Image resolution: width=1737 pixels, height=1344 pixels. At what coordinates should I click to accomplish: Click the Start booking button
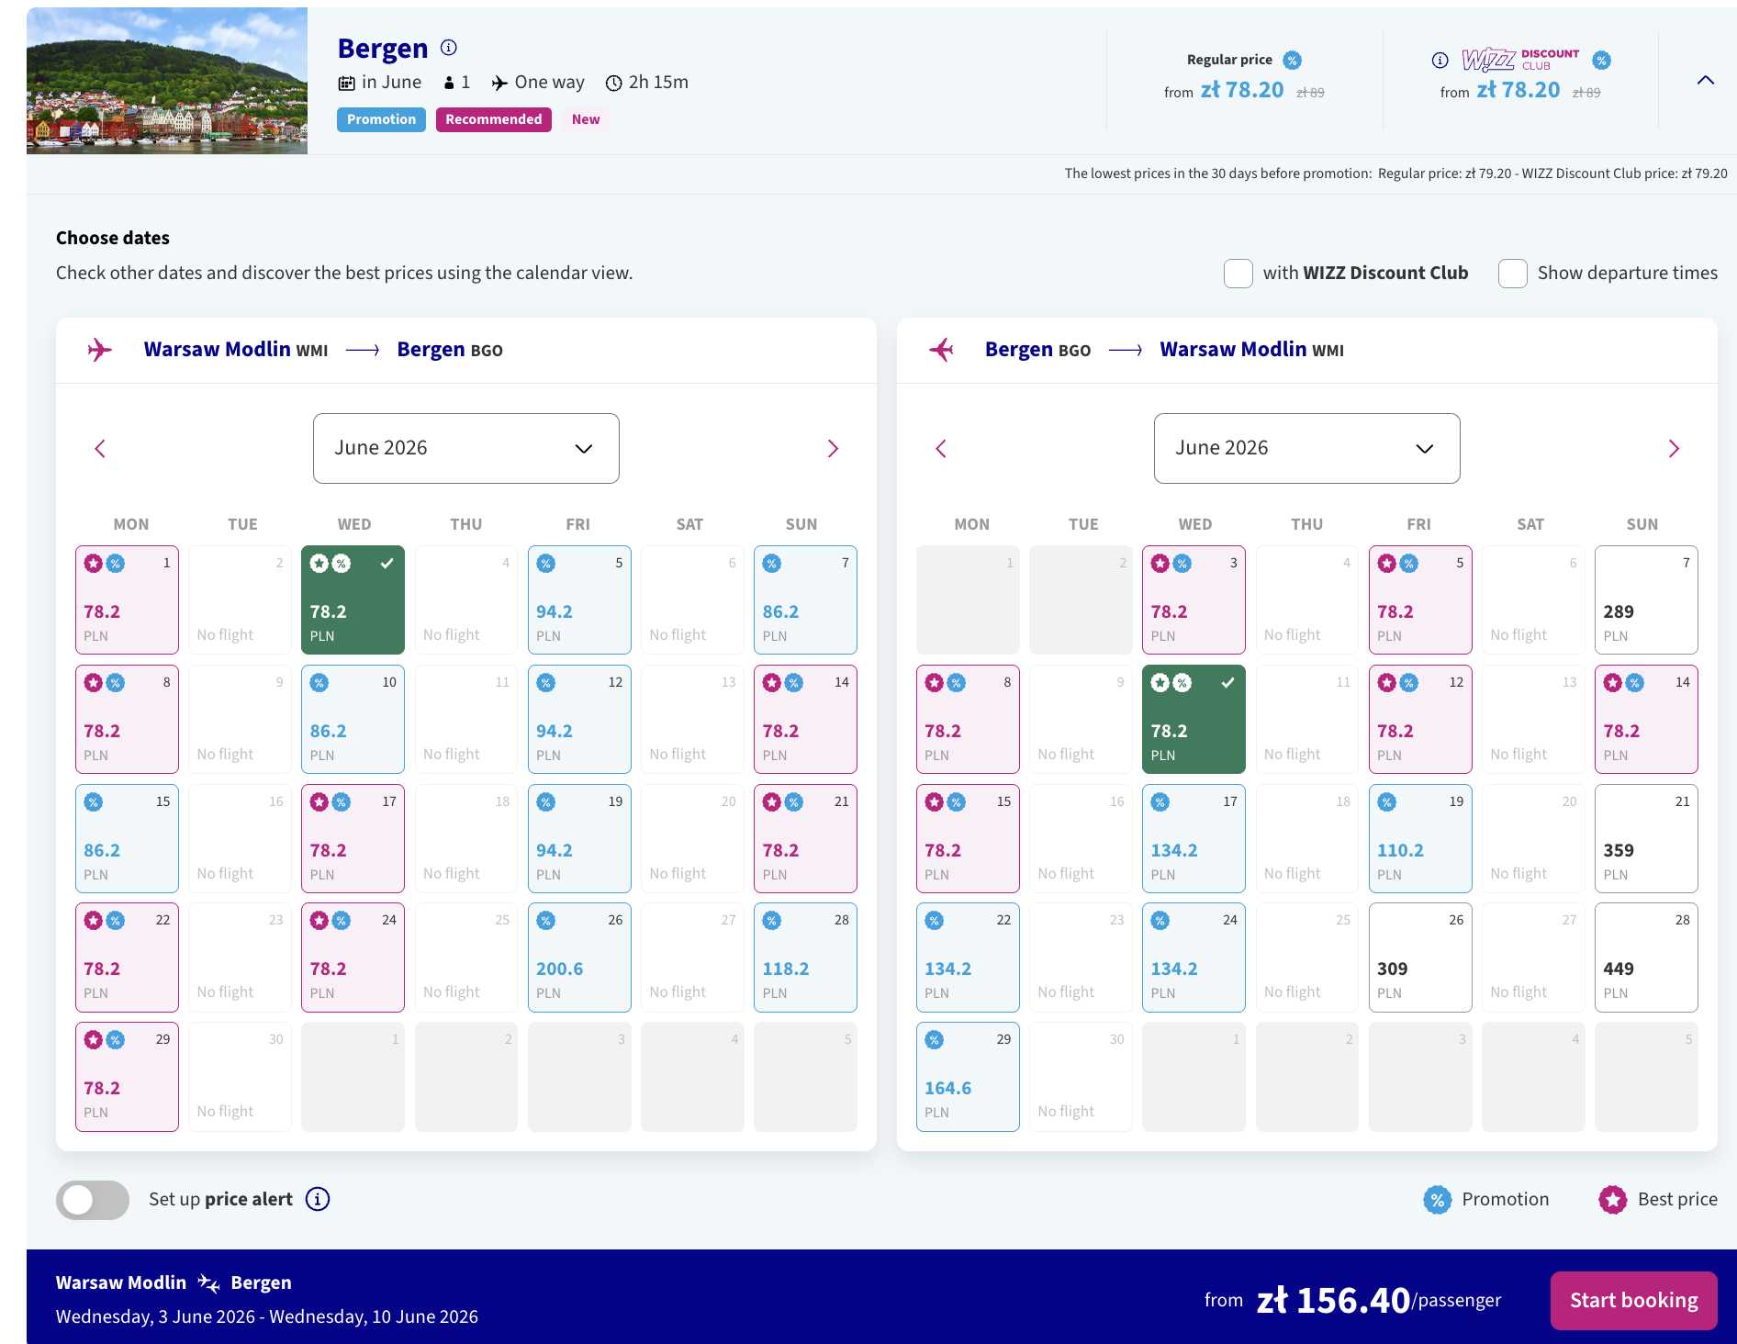click(x=1633, y=1300)
